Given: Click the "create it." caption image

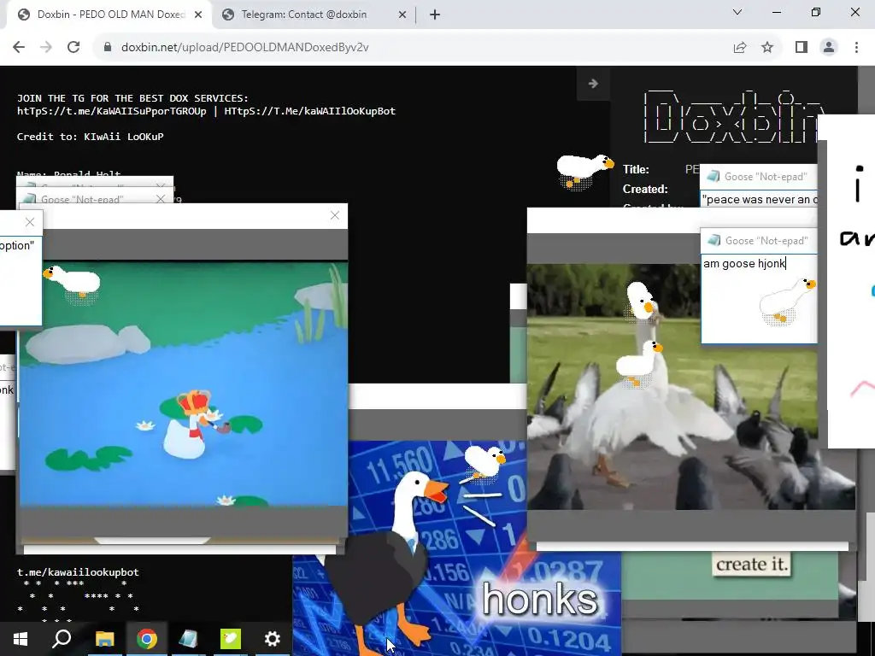Looking at the screenshot, I should tap(752, 565).
